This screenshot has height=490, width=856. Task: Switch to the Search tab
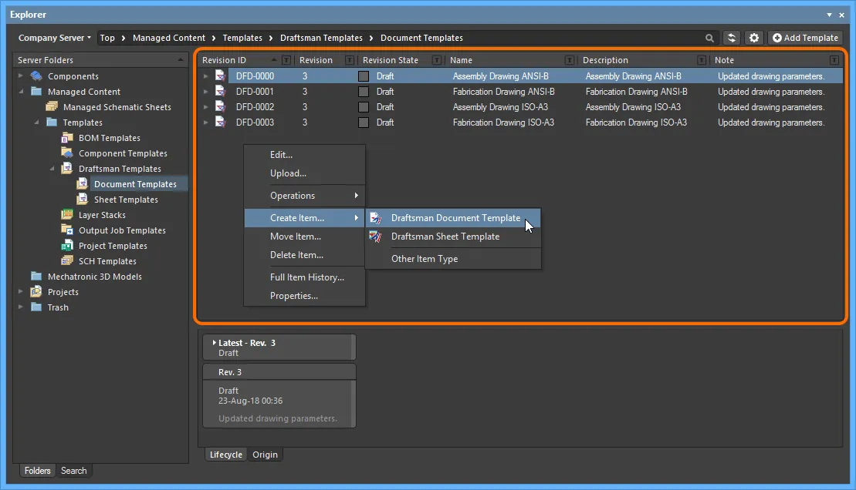pyautogui.click(x=73, y=471)
